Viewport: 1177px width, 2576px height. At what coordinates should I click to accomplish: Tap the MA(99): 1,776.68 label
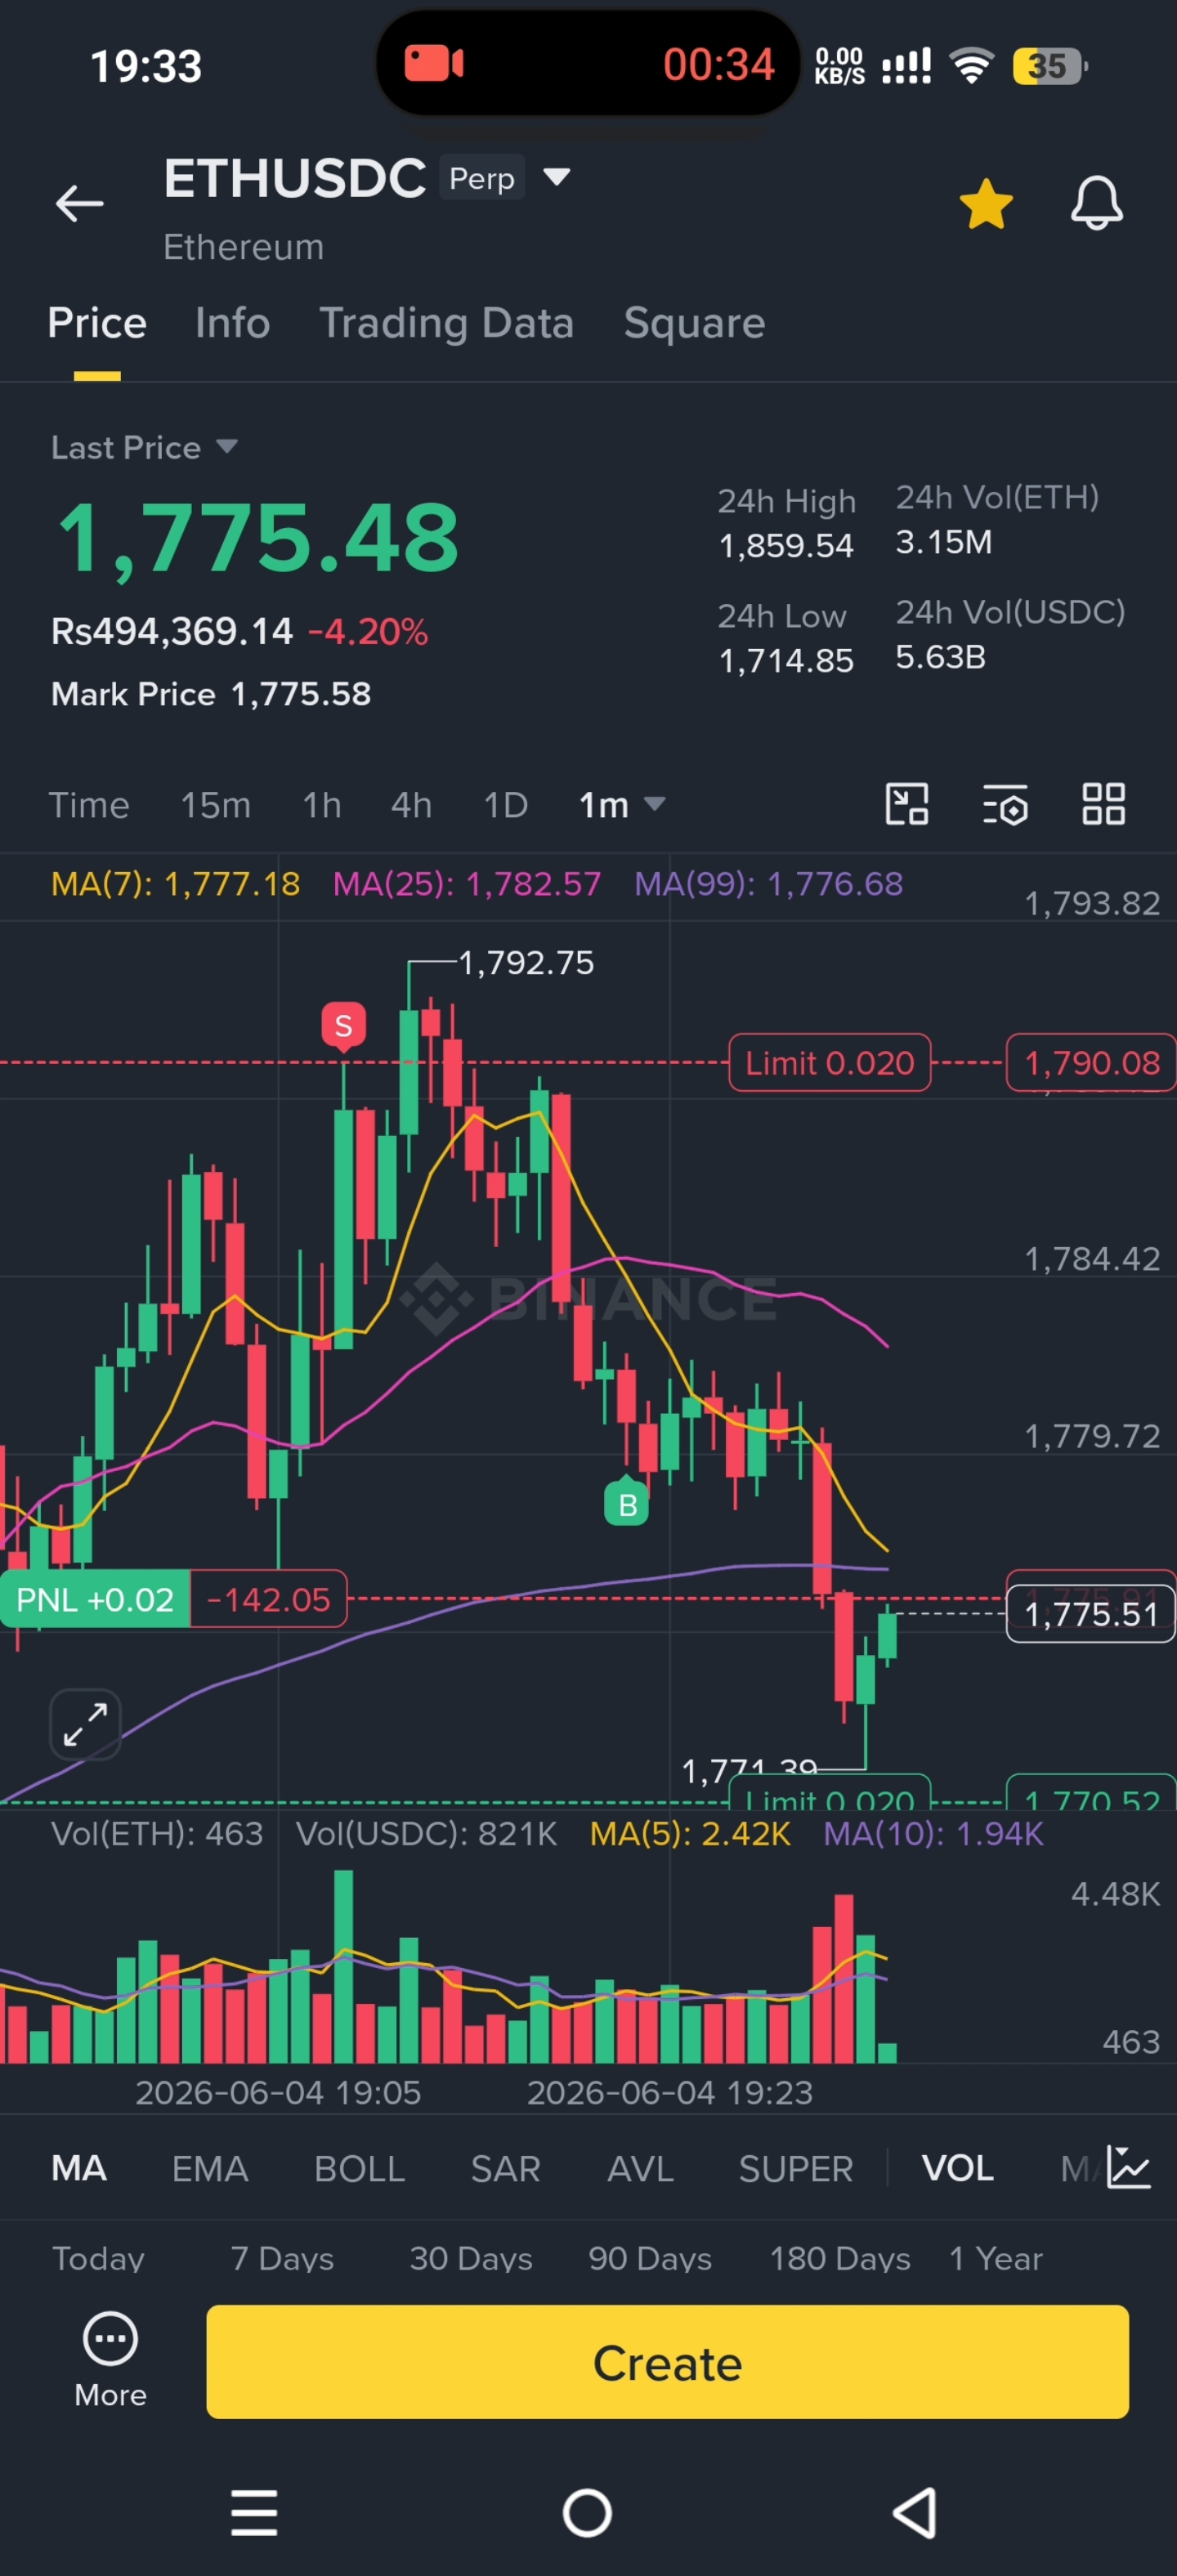tap(769, 884)
